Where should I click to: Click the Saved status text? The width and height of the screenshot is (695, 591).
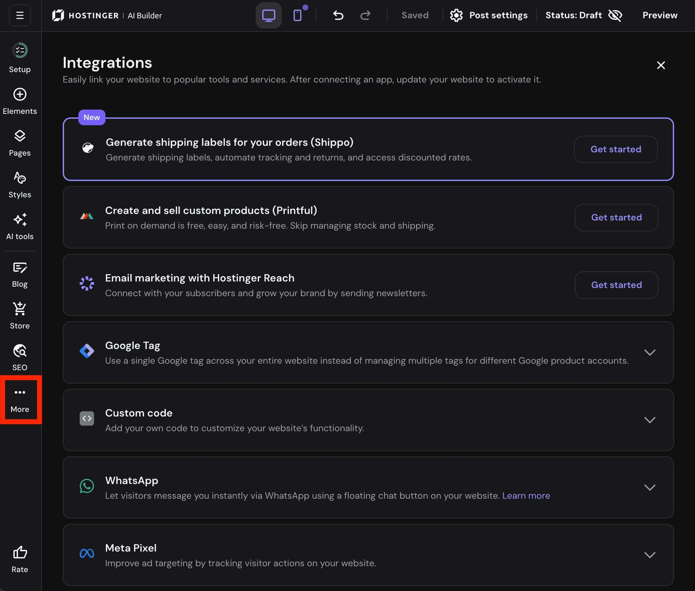point(415,15)
